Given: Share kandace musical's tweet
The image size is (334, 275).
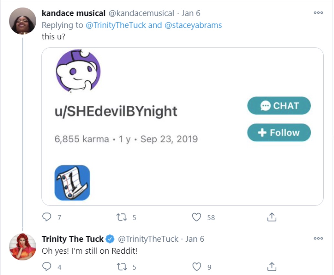Looking at the screenshot, I should (x=272, y=217).
